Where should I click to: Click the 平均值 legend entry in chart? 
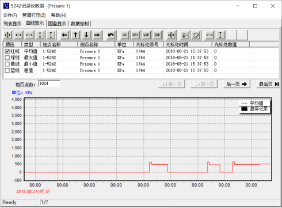tap(254, 103)
